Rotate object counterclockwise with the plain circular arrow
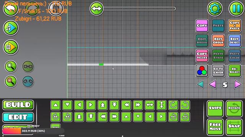245x137 pixels. coord(185,105)
